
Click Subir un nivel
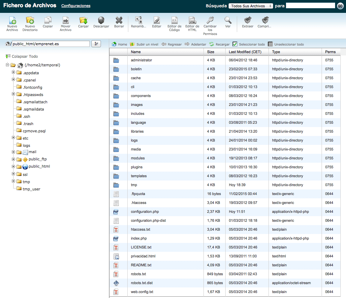[x=144, y=44]
